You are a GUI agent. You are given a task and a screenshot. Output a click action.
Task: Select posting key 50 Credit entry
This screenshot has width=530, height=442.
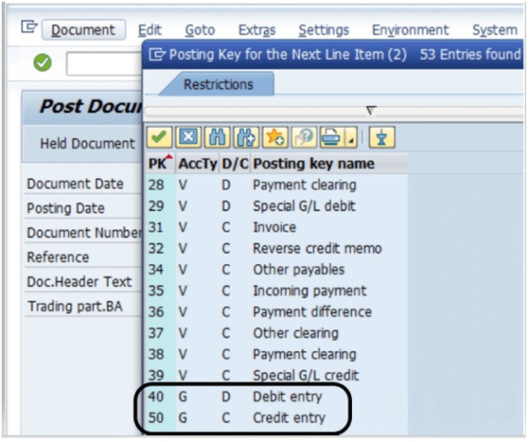(288, 418)
